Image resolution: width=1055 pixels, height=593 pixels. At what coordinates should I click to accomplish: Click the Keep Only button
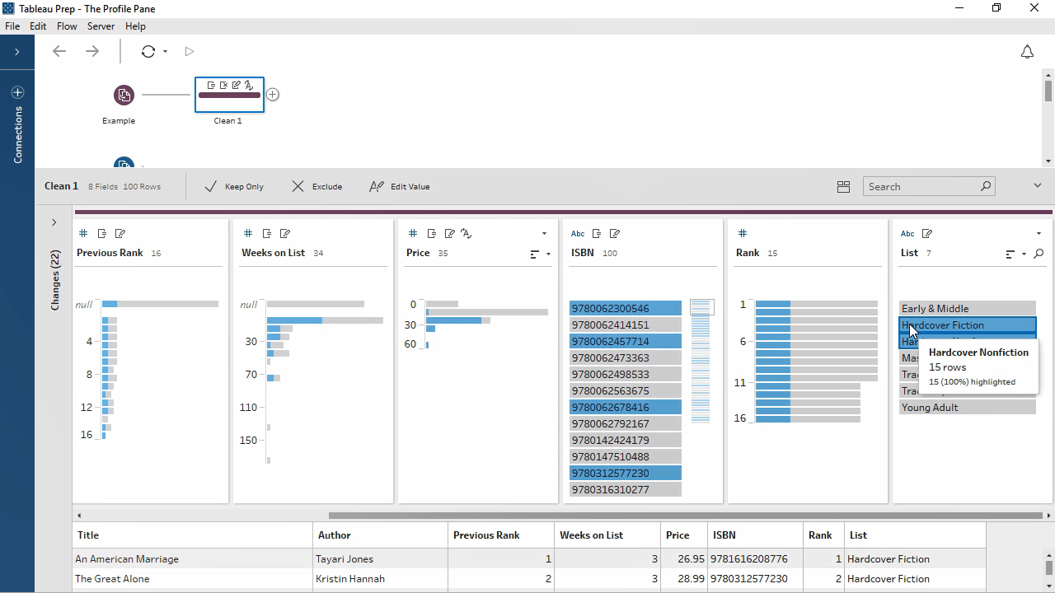click(x=234, y=187)
